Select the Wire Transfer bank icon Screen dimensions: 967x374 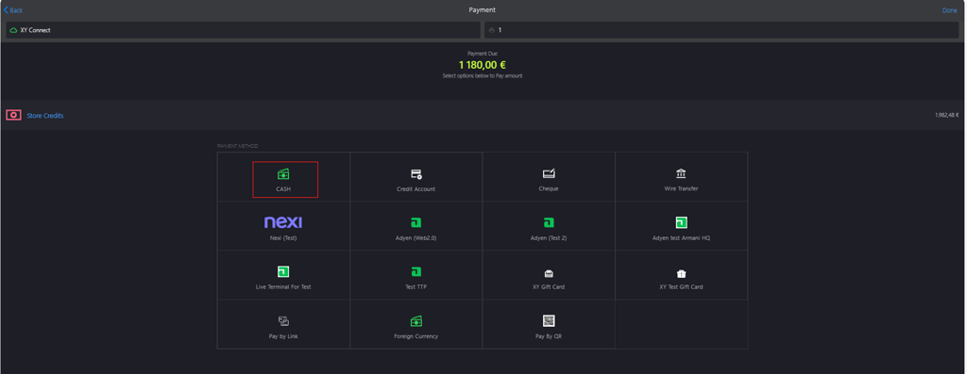point(681,173)
